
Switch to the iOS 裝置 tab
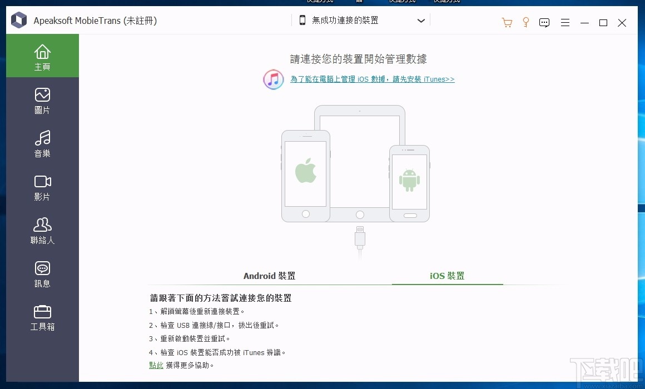click(x=447, y=276)
